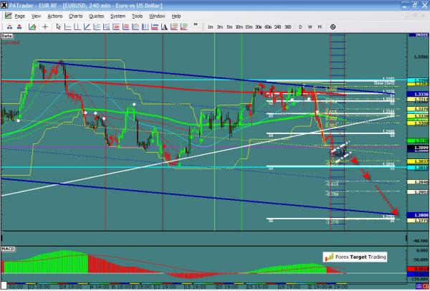Open the Charts menu
Viewport: 430px width, 291px height.
pyautogui.click(x=75, y=15)
